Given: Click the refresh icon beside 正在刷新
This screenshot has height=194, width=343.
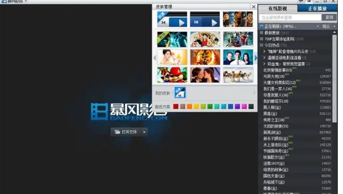Looking at the screenshot, I should click(261, 26).
